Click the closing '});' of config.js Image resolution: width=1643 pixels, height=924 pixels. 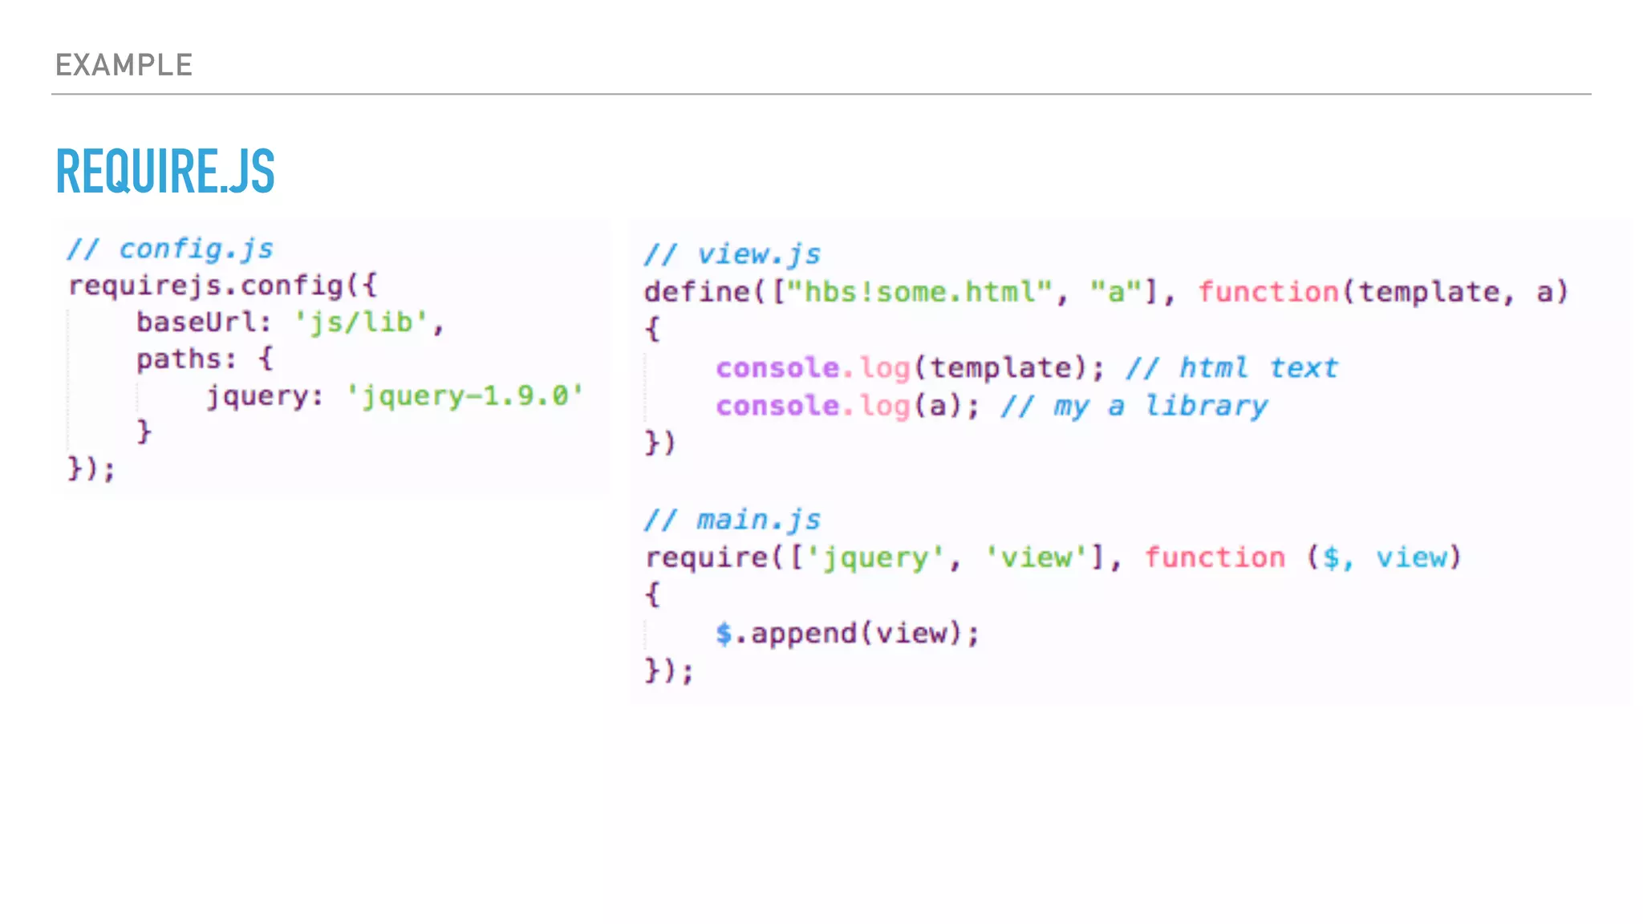(91, 468)
